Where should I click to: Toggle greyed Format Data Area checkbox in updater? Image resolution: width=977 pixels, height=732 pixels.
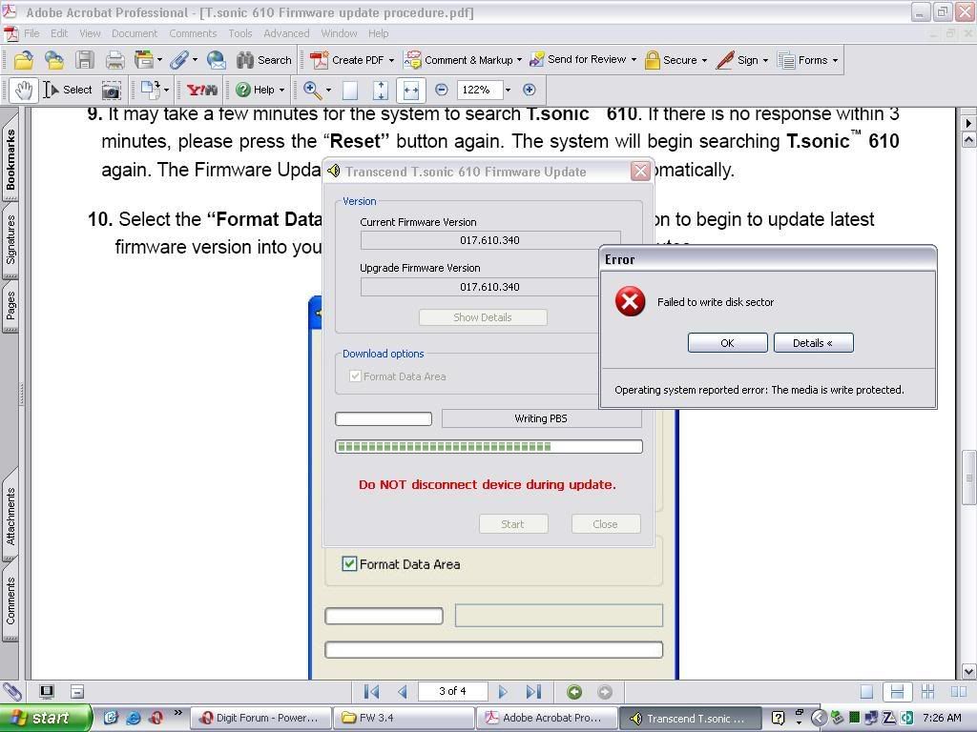(355, 376)
